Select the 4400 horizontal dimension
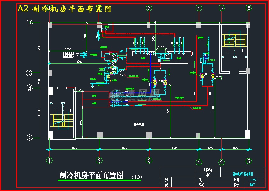Viewport: 269px width, 191px height. (x=235, y=147)
